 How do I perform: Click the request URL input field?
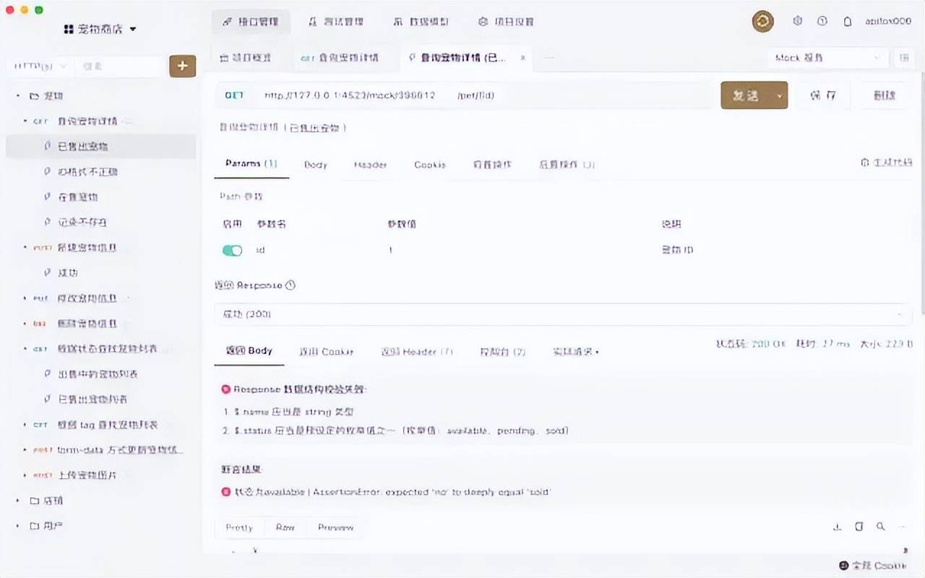coord(434,95)
